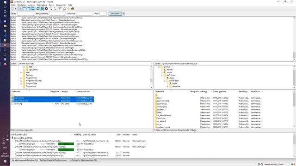Click the gear icon in the status bar

[x=259, y=164]
